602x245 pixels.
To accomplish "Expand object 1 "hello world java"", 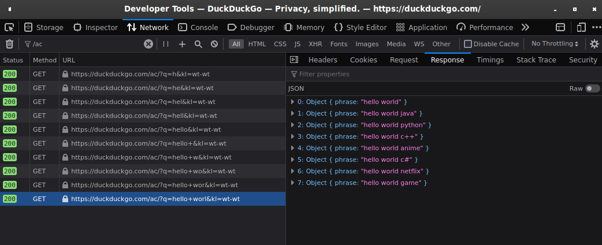I will point(292,113).
